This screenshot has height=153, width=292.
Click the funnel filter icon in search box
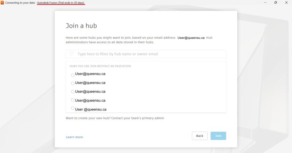coord(71,54)
